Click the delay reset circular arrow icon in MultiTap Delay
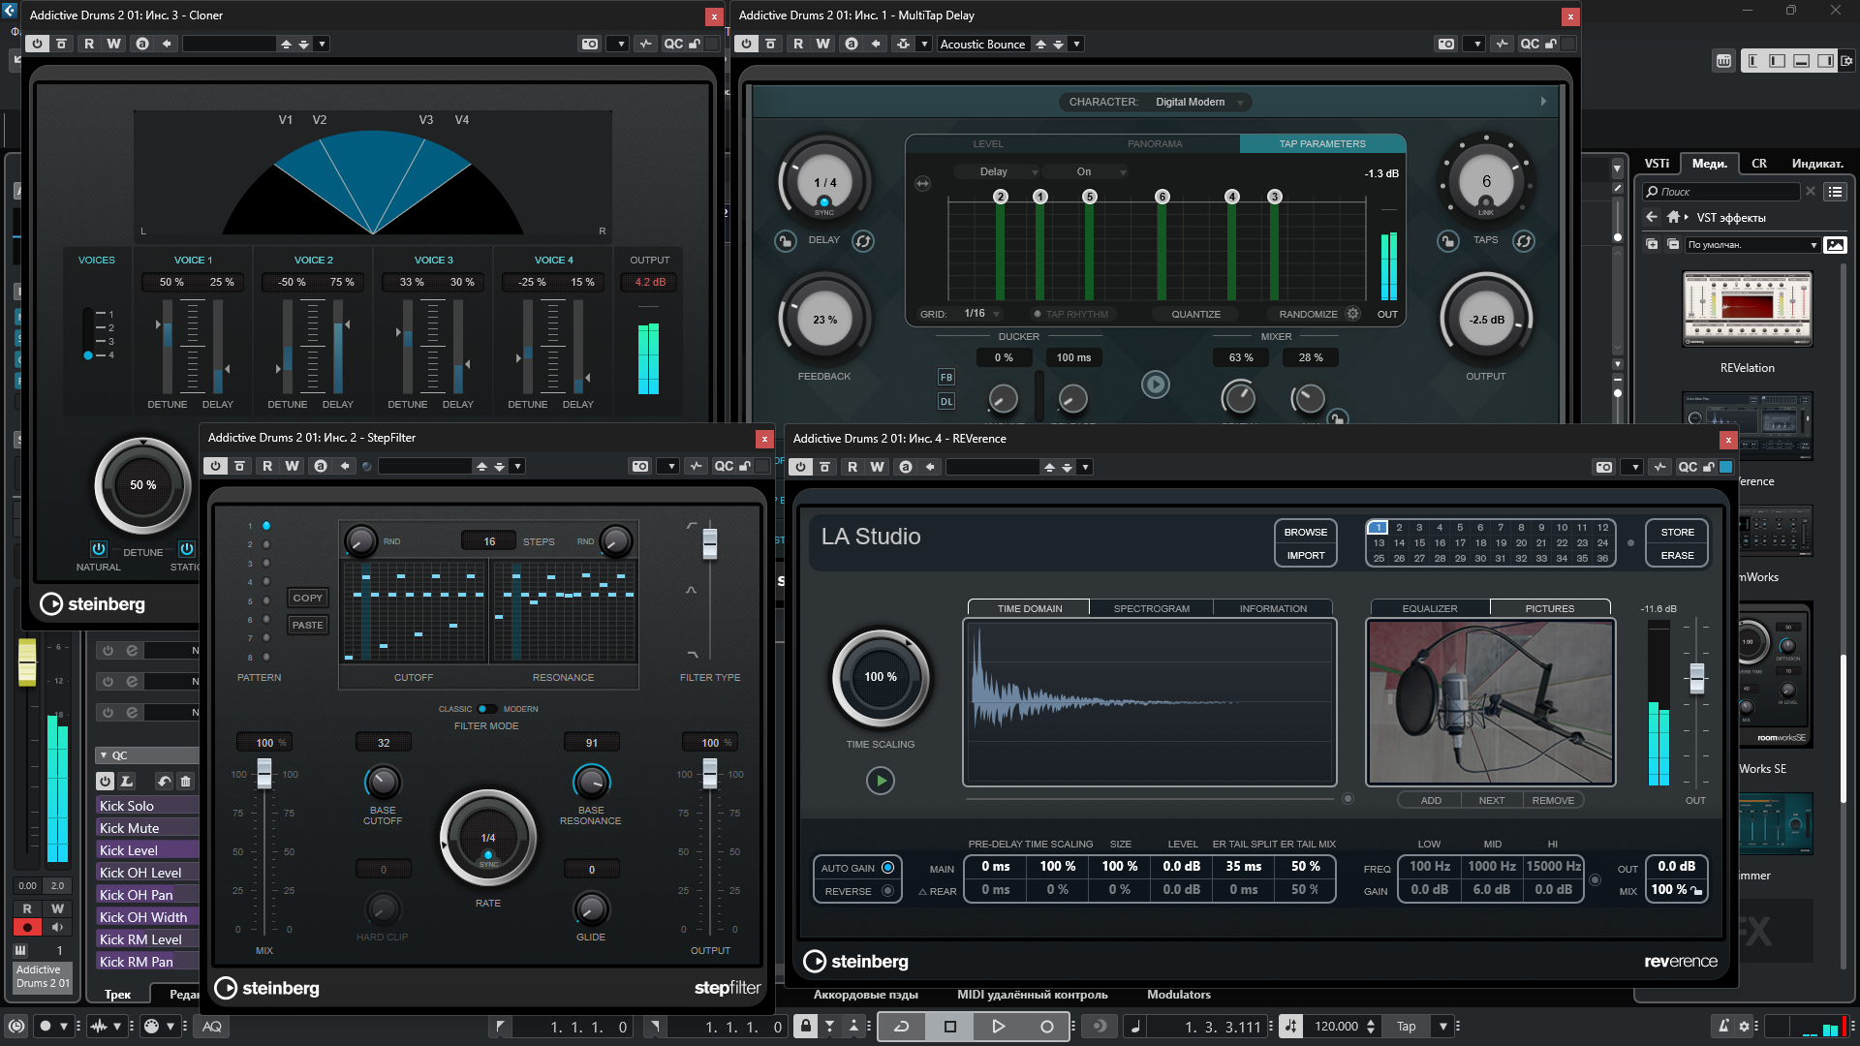 [863, 241]
